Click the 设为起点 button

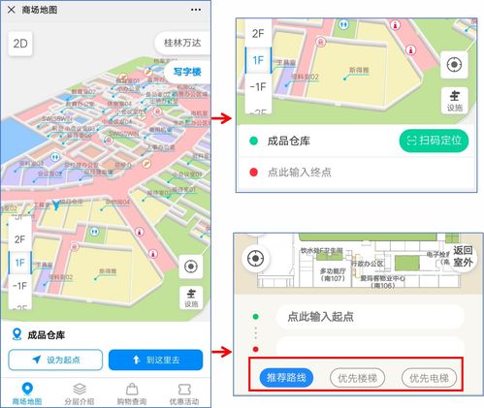coord(55,360)
